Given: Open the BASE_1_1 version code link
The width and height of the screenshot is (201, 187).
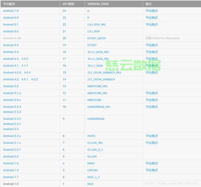Looking at the screenshot, I should pos(94,177).
